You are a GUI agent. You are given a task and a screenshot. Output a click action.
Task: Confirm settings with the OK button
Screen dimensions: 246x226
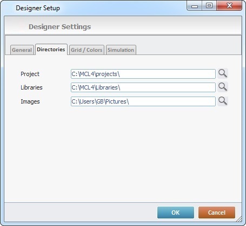(176, 213)
